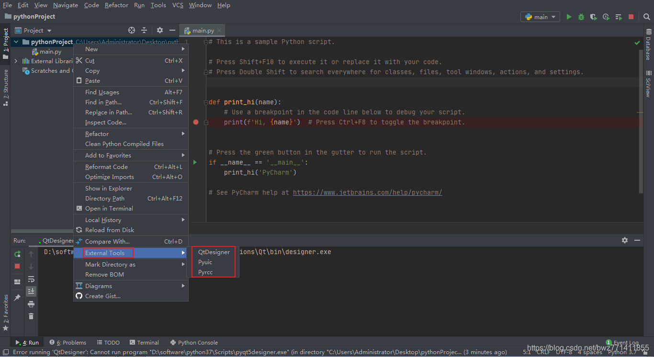The height and width of the screenshot is (357, 654).
Task: Toggle soft-wrap in Run console
Action: (31, 279)
